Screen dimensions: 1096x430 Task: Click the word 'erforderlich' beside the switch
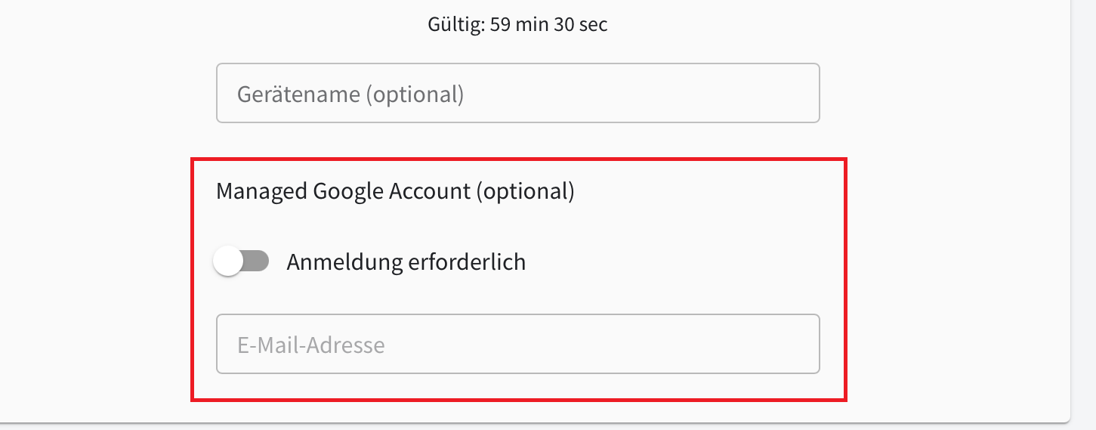point(466,262)
